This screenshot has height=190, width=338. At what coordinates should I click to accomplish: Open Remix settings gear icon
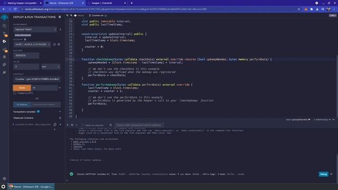(4, 178)
